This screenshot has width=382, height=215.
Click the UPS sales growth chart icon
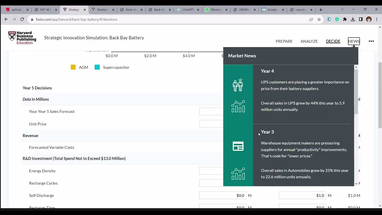coord(238,106)
